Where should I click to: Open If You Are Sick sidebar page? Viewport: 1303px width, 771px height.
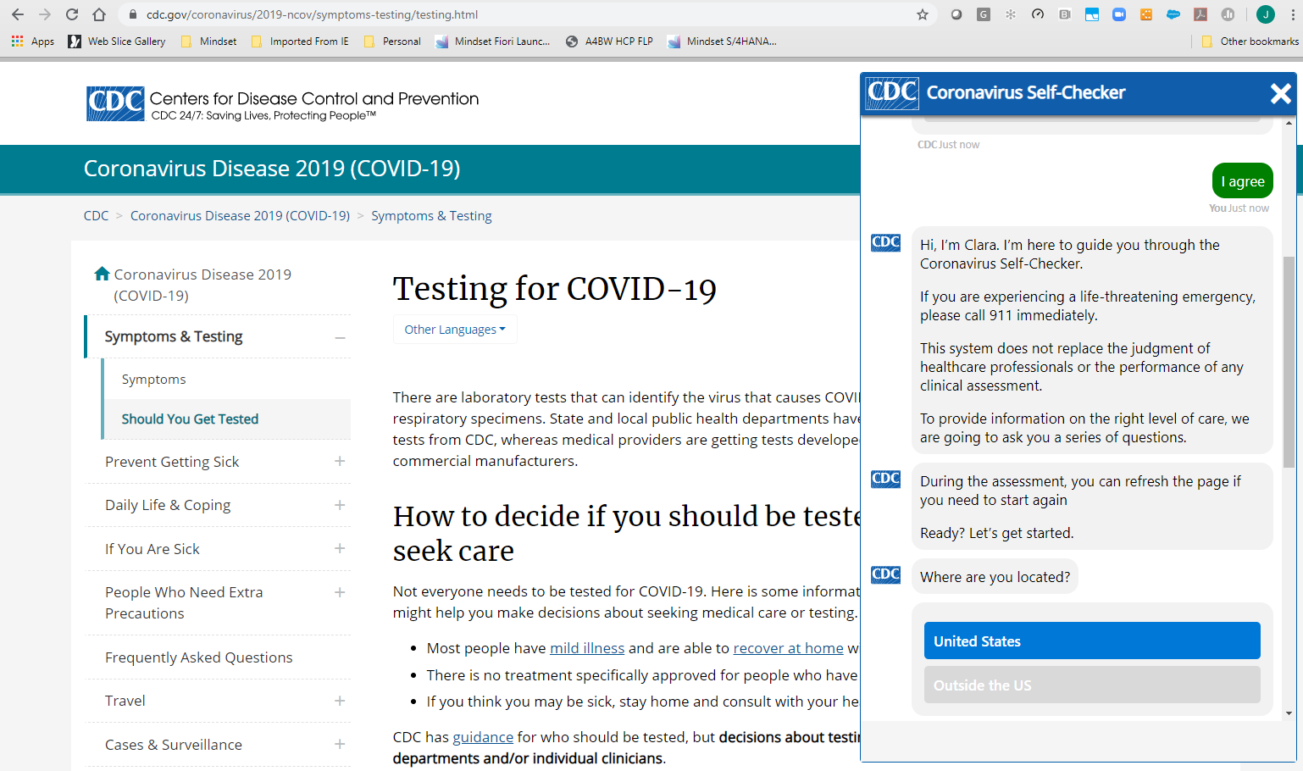pyautogui.click(x=152, y=549)
